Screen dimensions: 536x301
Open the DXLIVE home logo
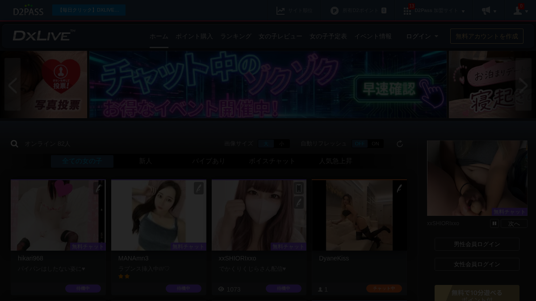44,36
